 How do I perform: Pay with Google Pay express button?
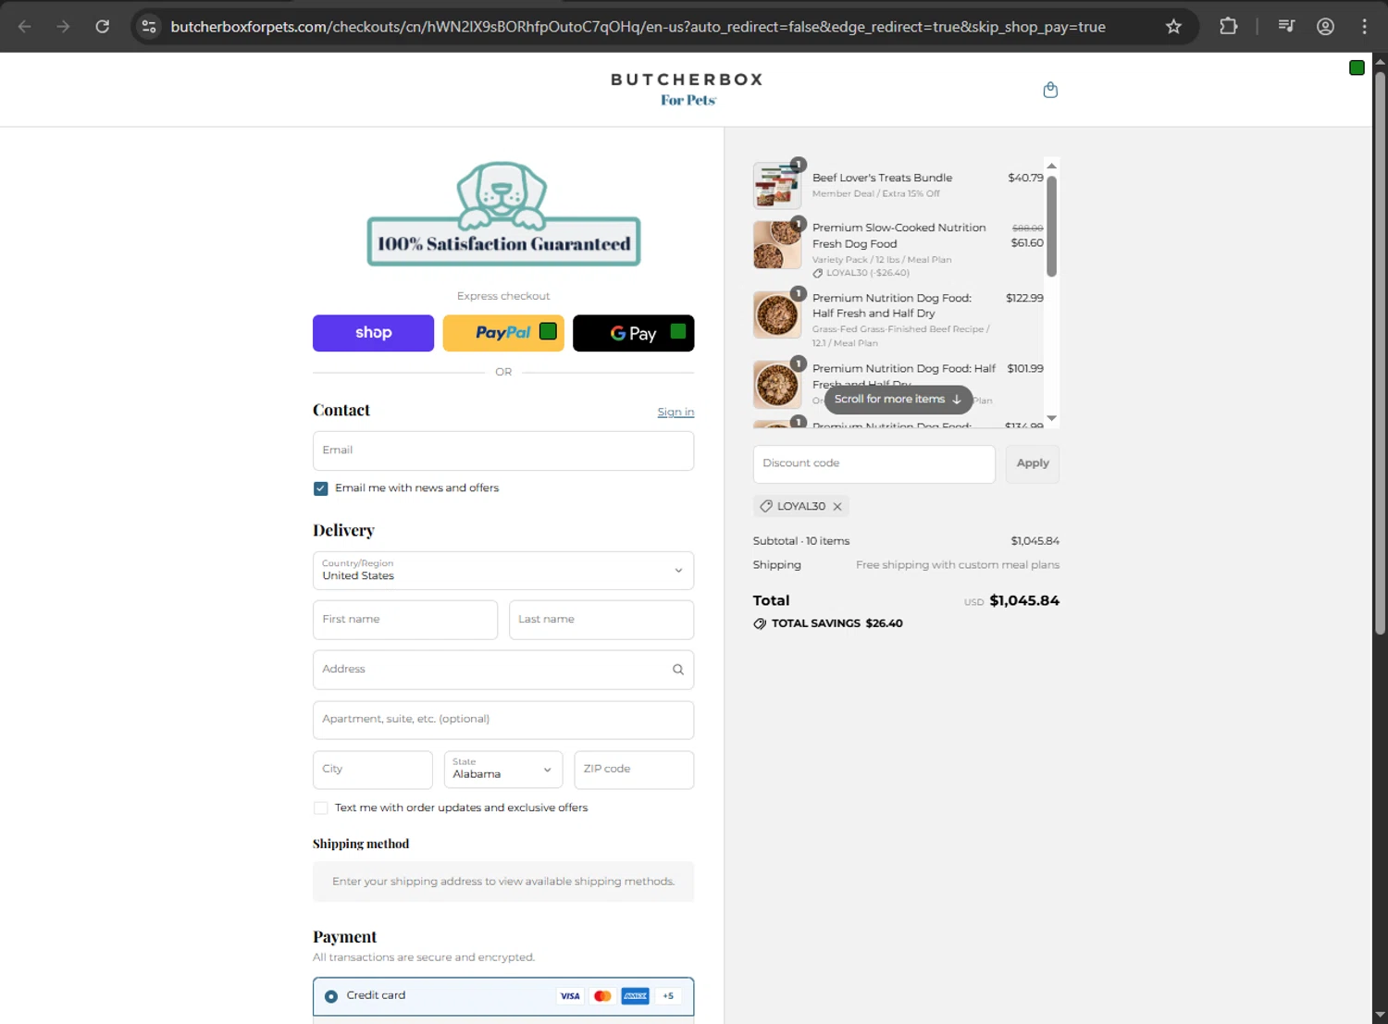tap(634, 333)
